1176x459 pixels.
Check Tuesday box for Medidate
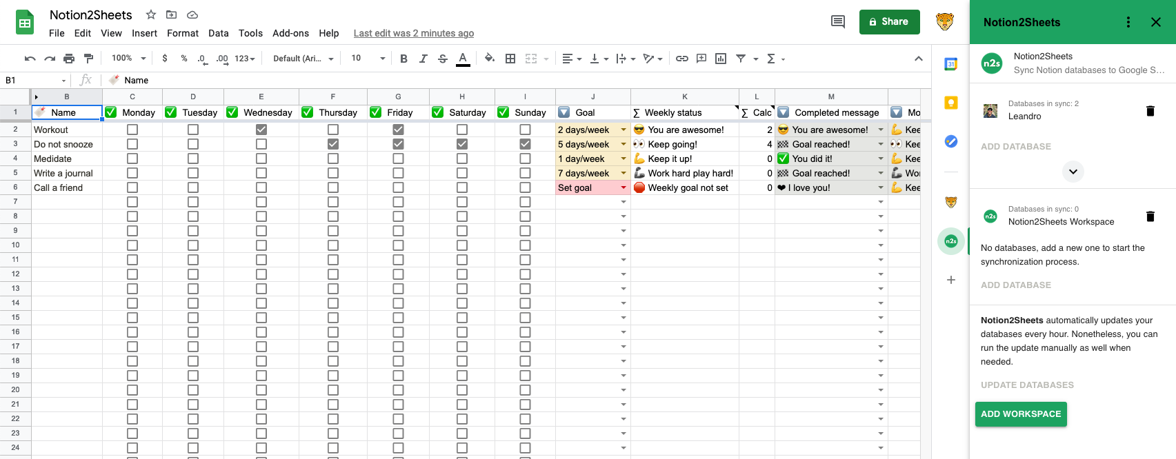(x=193, y=159)
